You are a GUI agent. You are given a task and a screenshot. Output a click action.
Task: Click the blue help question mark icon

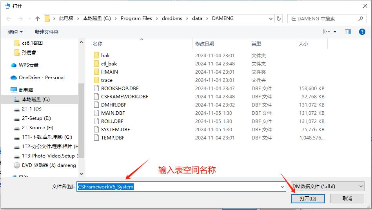(x=362, y=32)
